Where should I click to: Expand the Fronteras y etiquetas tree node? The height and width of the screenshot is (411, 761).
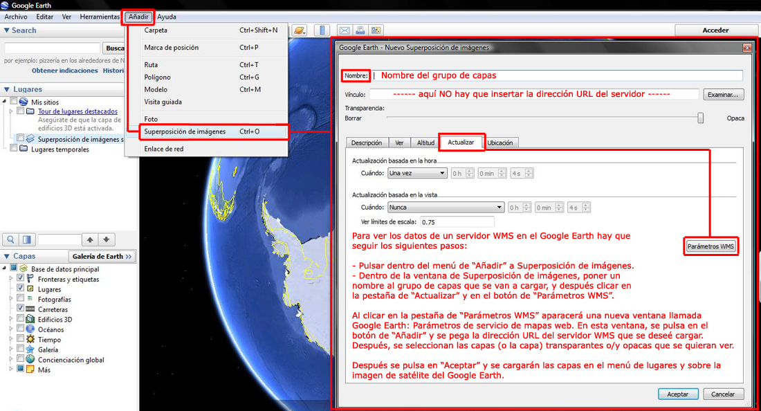[10, 279]
